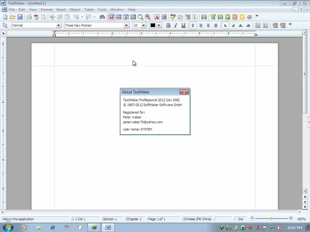The image size is (310, 232).
Task: Open the File menu
Action: [12, 9]
